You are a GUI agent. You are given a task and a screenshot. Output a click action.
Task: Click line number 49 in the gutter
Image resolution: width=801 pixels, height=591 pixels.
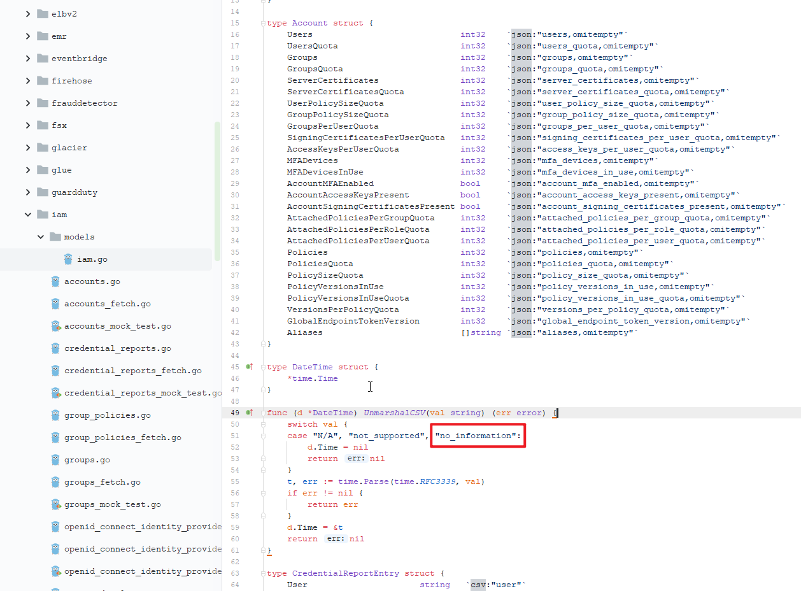pyautogui.click(x=235, y=413)
